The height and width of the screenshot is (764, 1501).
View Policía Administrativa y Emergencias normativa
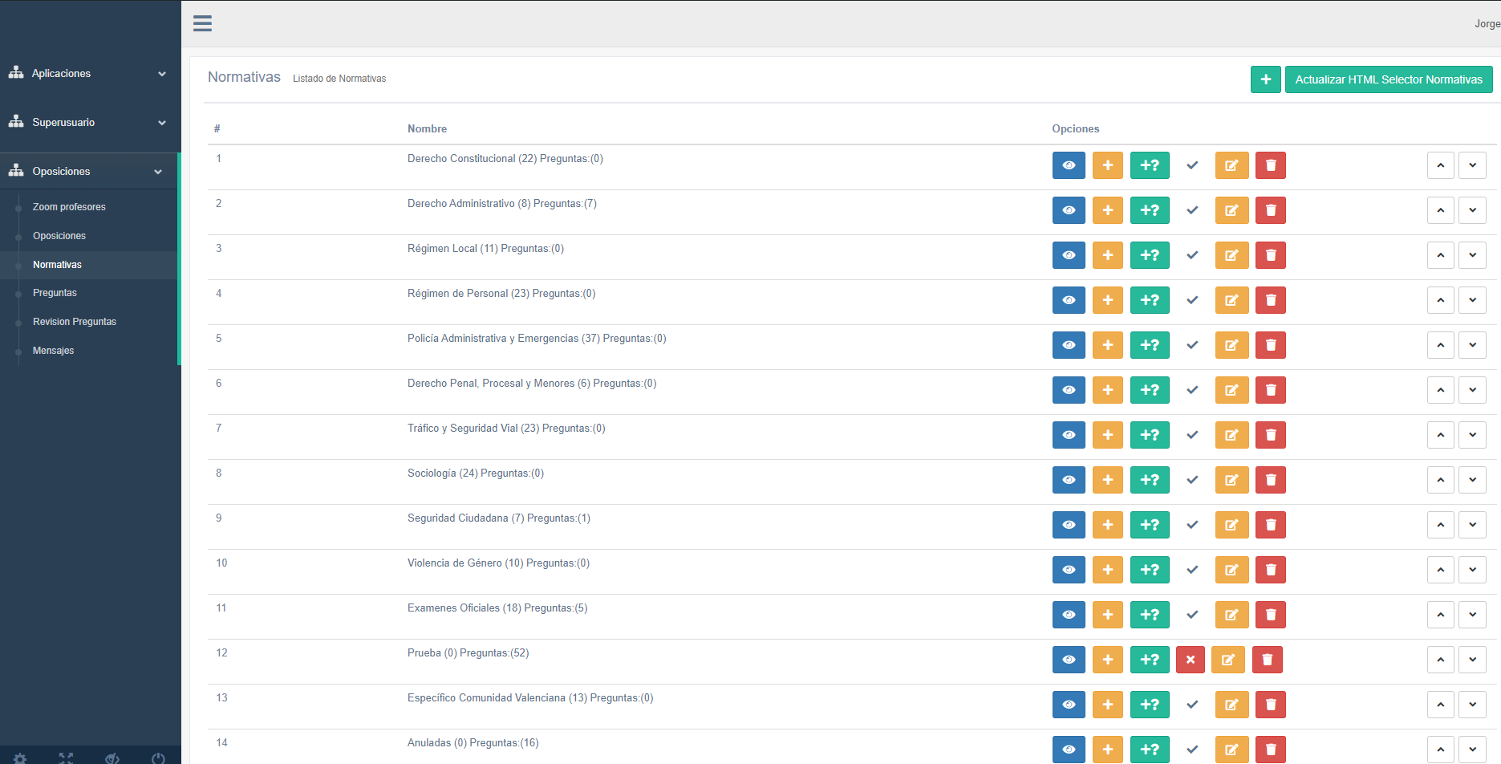point(1069,345)
